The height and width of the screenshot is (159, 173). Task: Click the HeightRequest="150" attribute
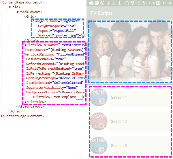pos(57,26)
